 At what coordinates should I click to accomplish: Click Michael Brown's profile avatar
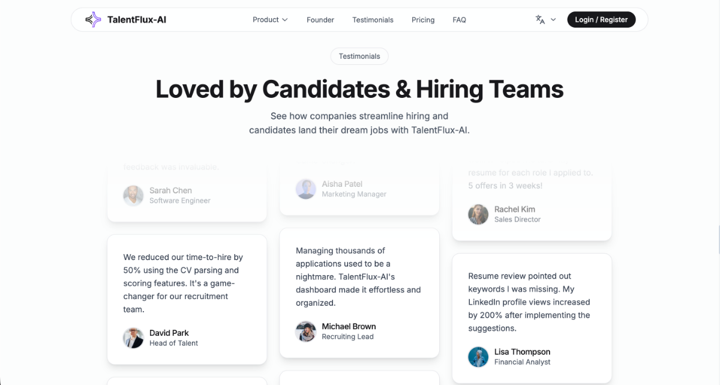pos(306,332)
